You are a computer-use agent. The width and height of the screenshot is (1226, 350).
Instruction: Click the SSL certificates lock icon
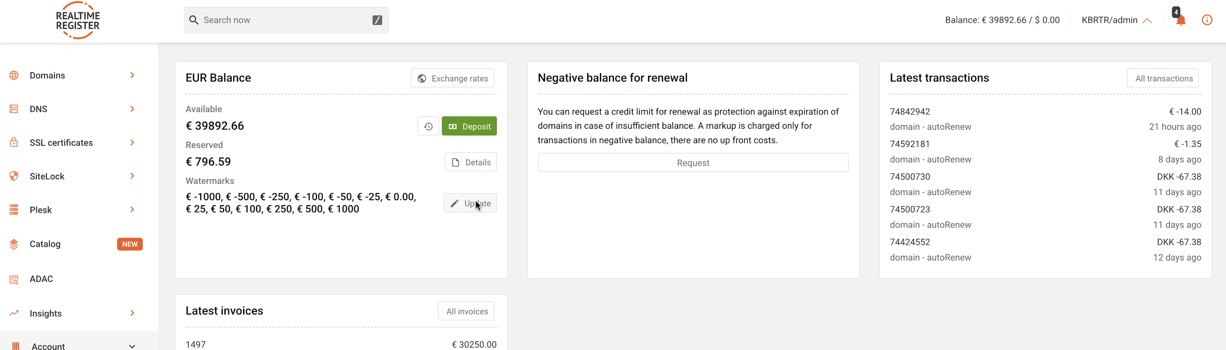point(14,142)
